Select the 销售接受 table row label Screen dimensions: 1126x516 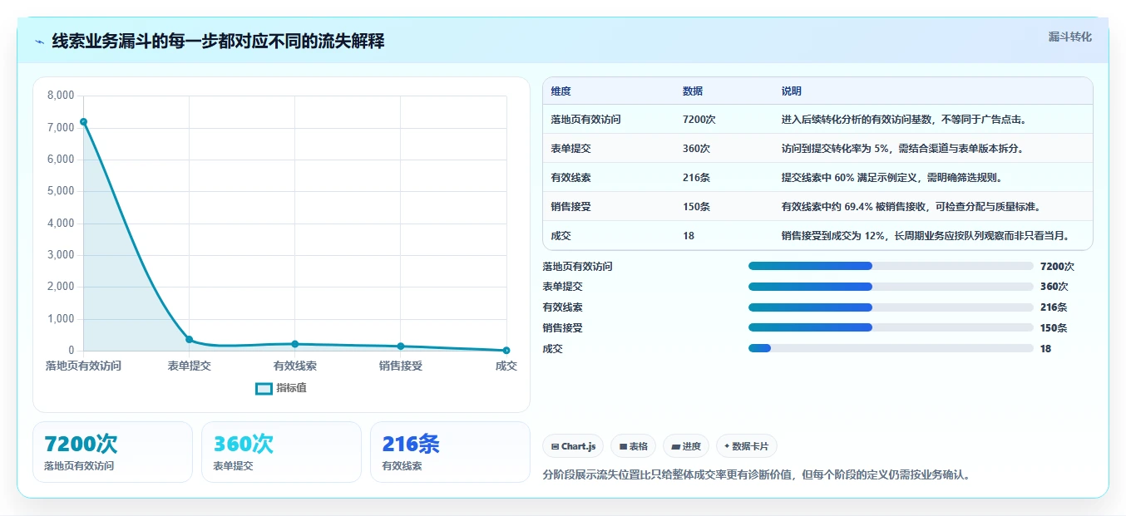click(570, 207)
